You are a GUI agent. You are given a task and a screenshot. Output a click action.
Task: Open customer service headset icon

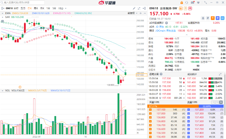[x=187, y=3]
